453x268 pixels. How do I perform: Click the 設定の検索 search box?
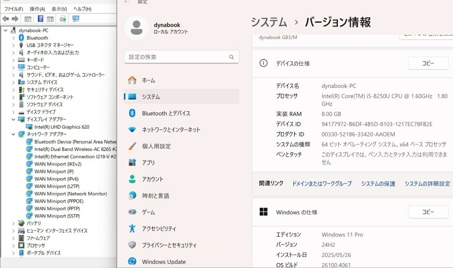coord(178,57)
